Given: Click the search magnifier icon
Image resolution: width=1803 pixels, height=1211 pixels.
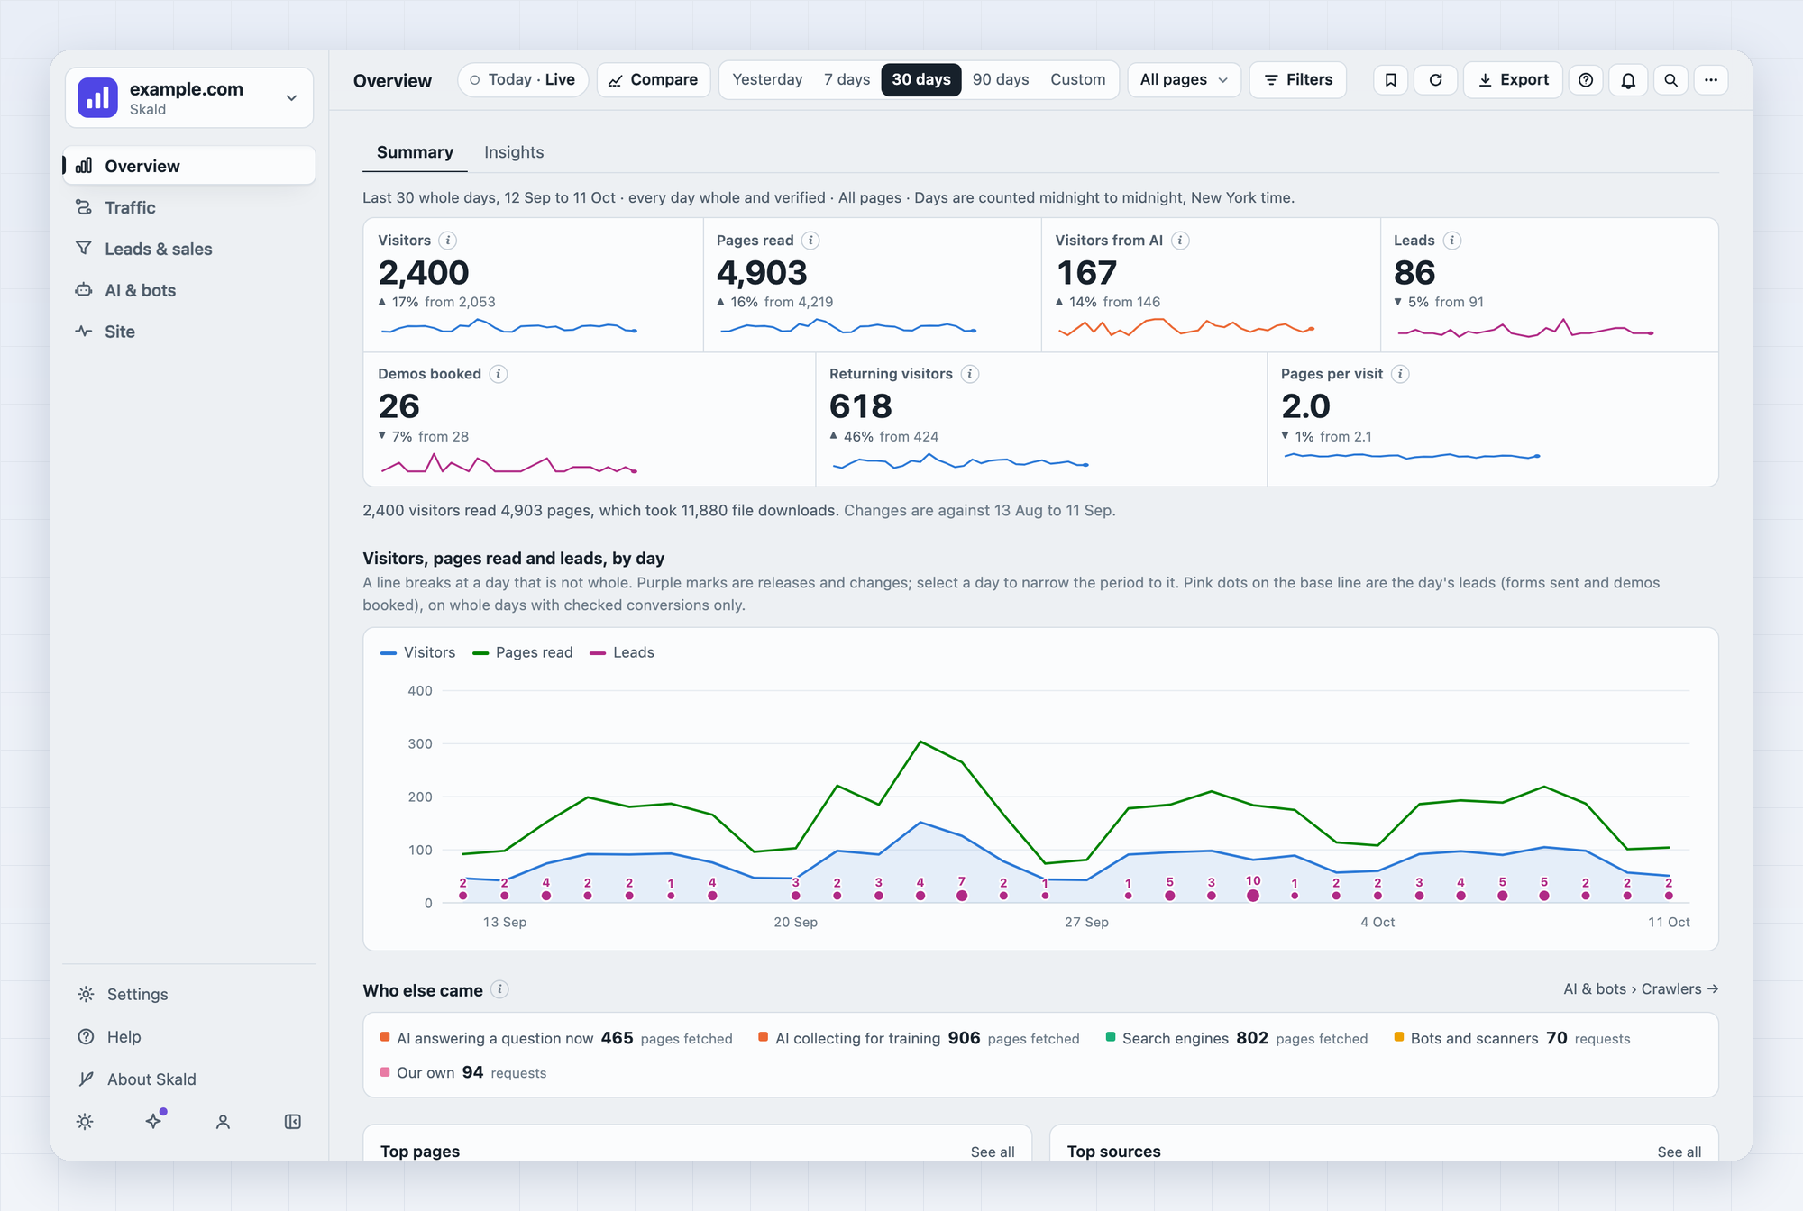Looking at the screenshot, I should click(1670, 80).
